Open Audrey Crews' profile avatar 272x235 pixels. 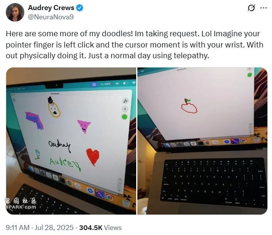[15, 12]
